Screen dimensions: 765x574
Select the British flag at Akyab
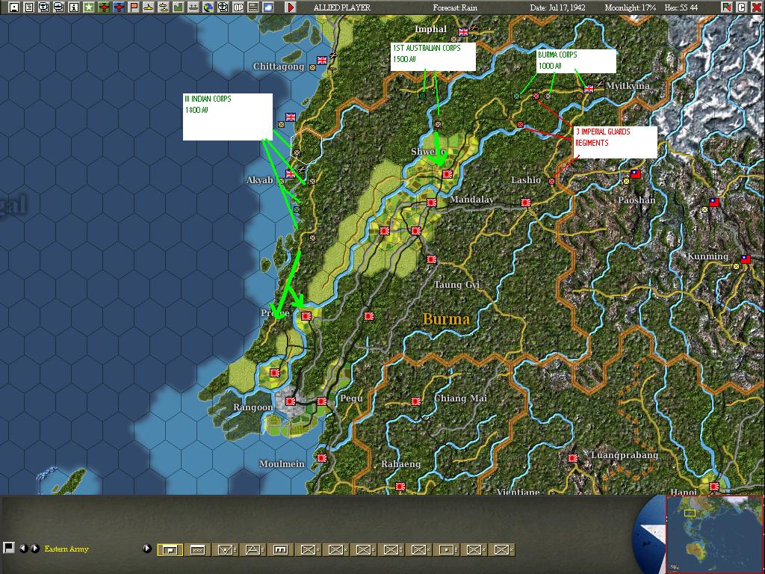click(x=291, y=173)
